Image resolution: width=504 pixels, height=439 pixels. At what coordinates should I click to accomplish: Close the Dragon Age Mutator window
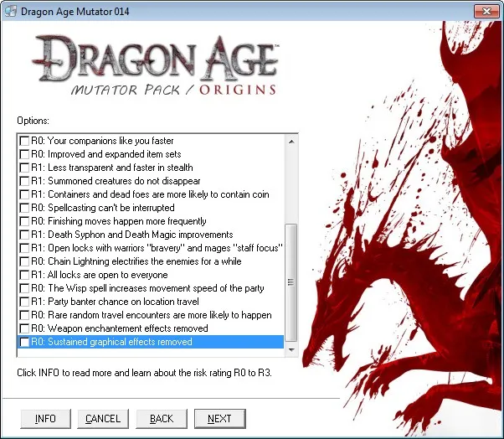tap(486, 12)
